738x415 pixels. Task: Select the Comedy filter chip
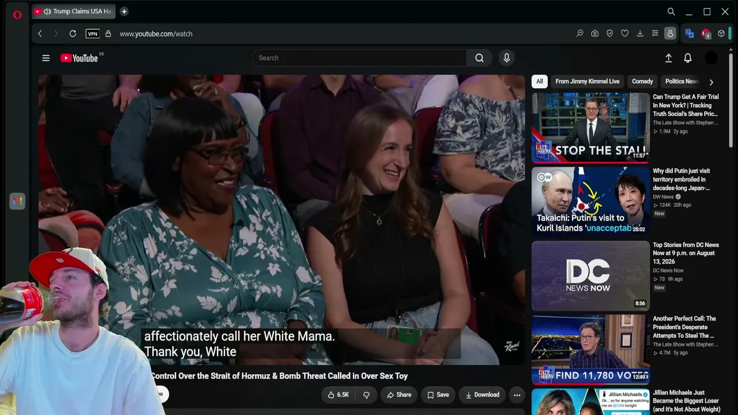642,81
